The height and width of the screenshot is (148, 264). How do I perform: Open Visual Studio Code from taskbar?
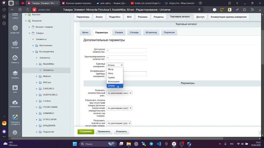pos(159,144)
